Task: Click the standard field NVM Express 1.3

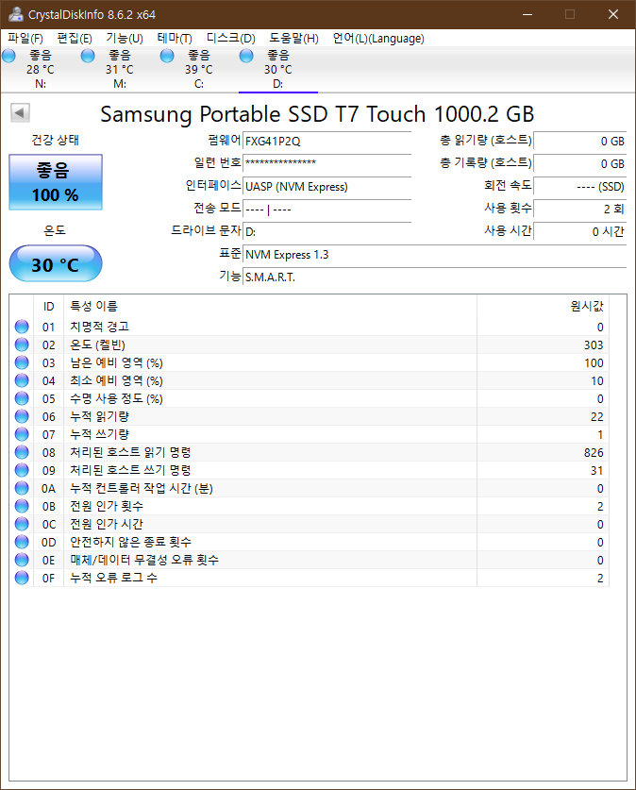Action: click(x=435, y=255)
